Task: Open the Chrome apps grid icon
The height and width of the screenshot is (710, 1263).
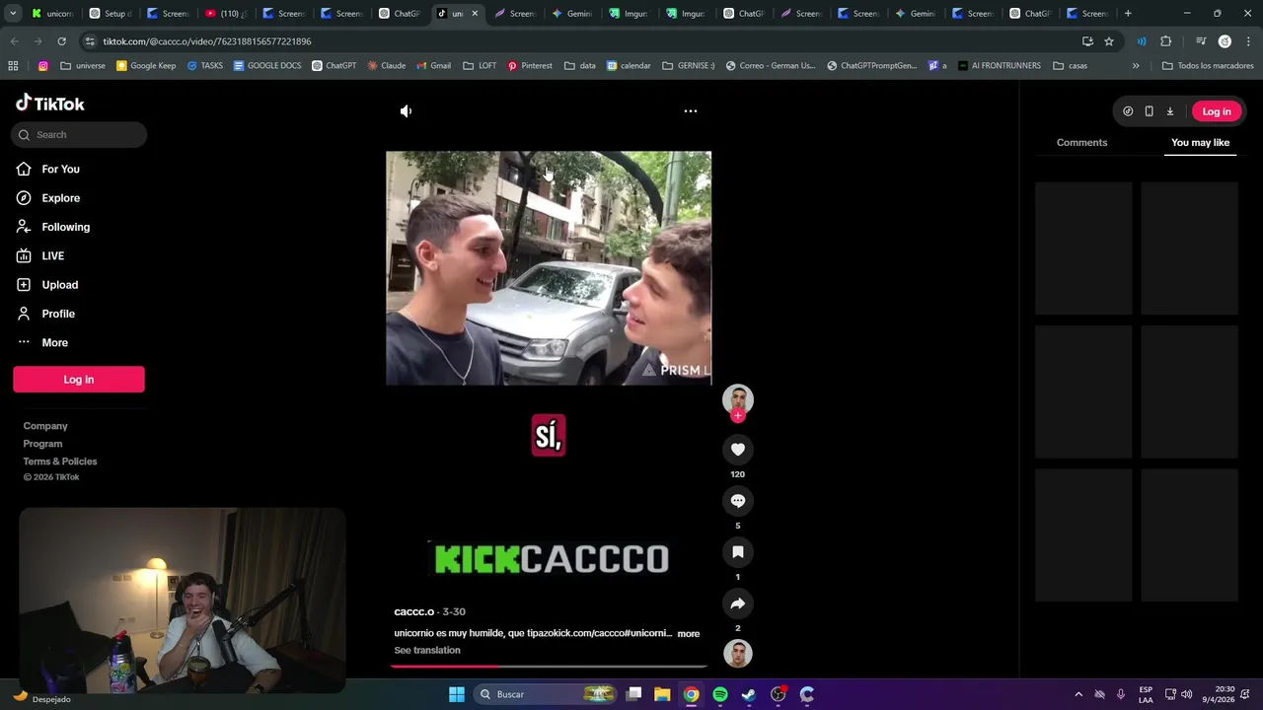Action: [13, 66]
